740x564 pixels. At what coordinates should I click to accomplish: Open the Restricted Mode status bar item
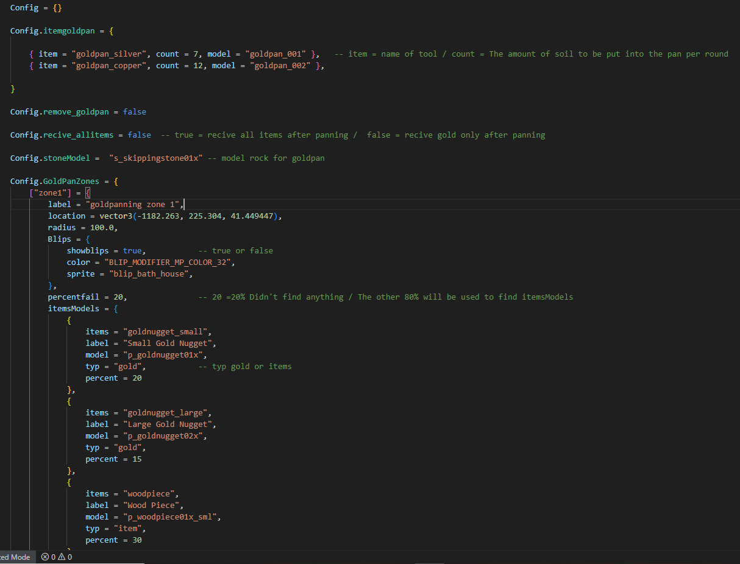(15, 557)
